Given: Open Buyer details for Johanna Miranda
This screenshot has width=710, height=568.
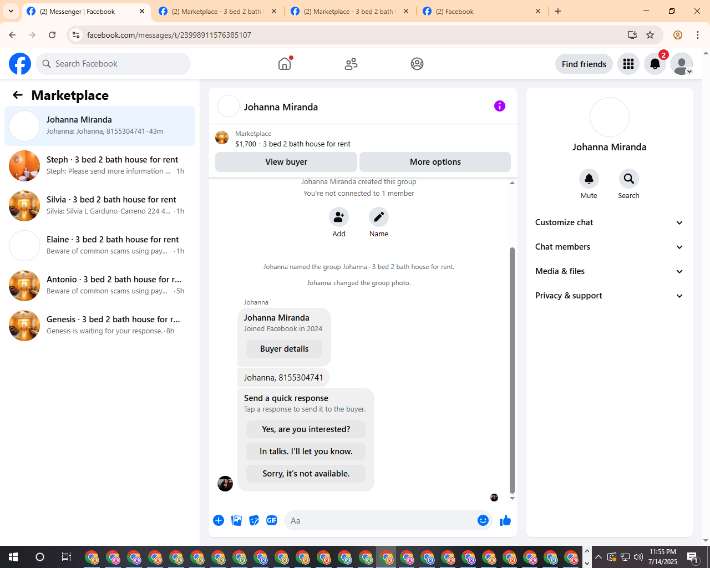Looking at the screenshot, I should click(x=285, y=349).
